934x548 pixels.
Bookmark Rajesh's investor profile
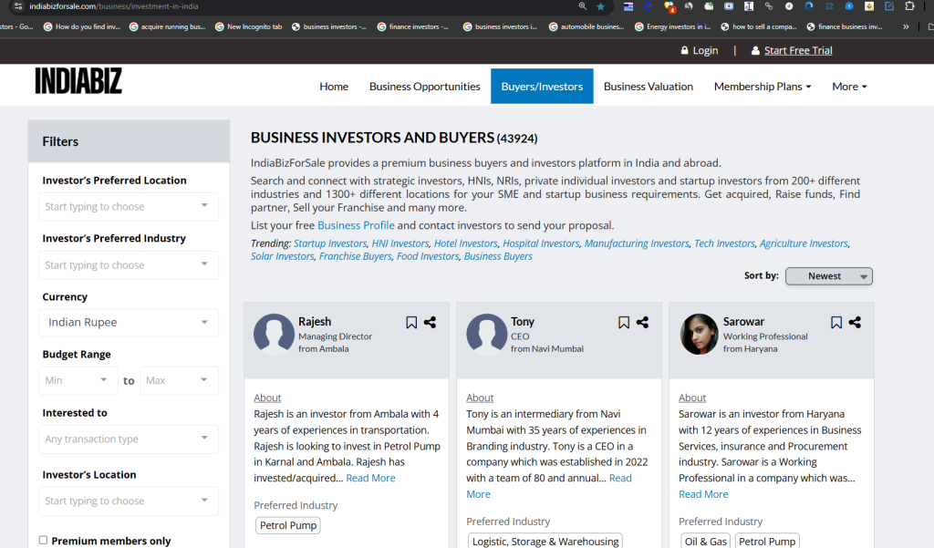[411, 323]
